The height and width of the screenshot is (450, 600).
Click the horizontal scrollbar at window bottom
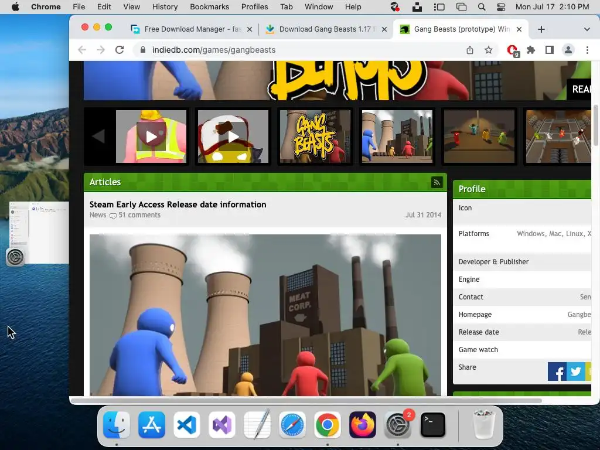point(306,401)
